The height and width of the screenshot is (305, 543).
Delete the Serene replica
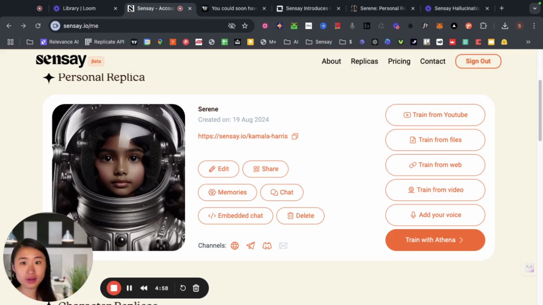click(x=300, y=216)
